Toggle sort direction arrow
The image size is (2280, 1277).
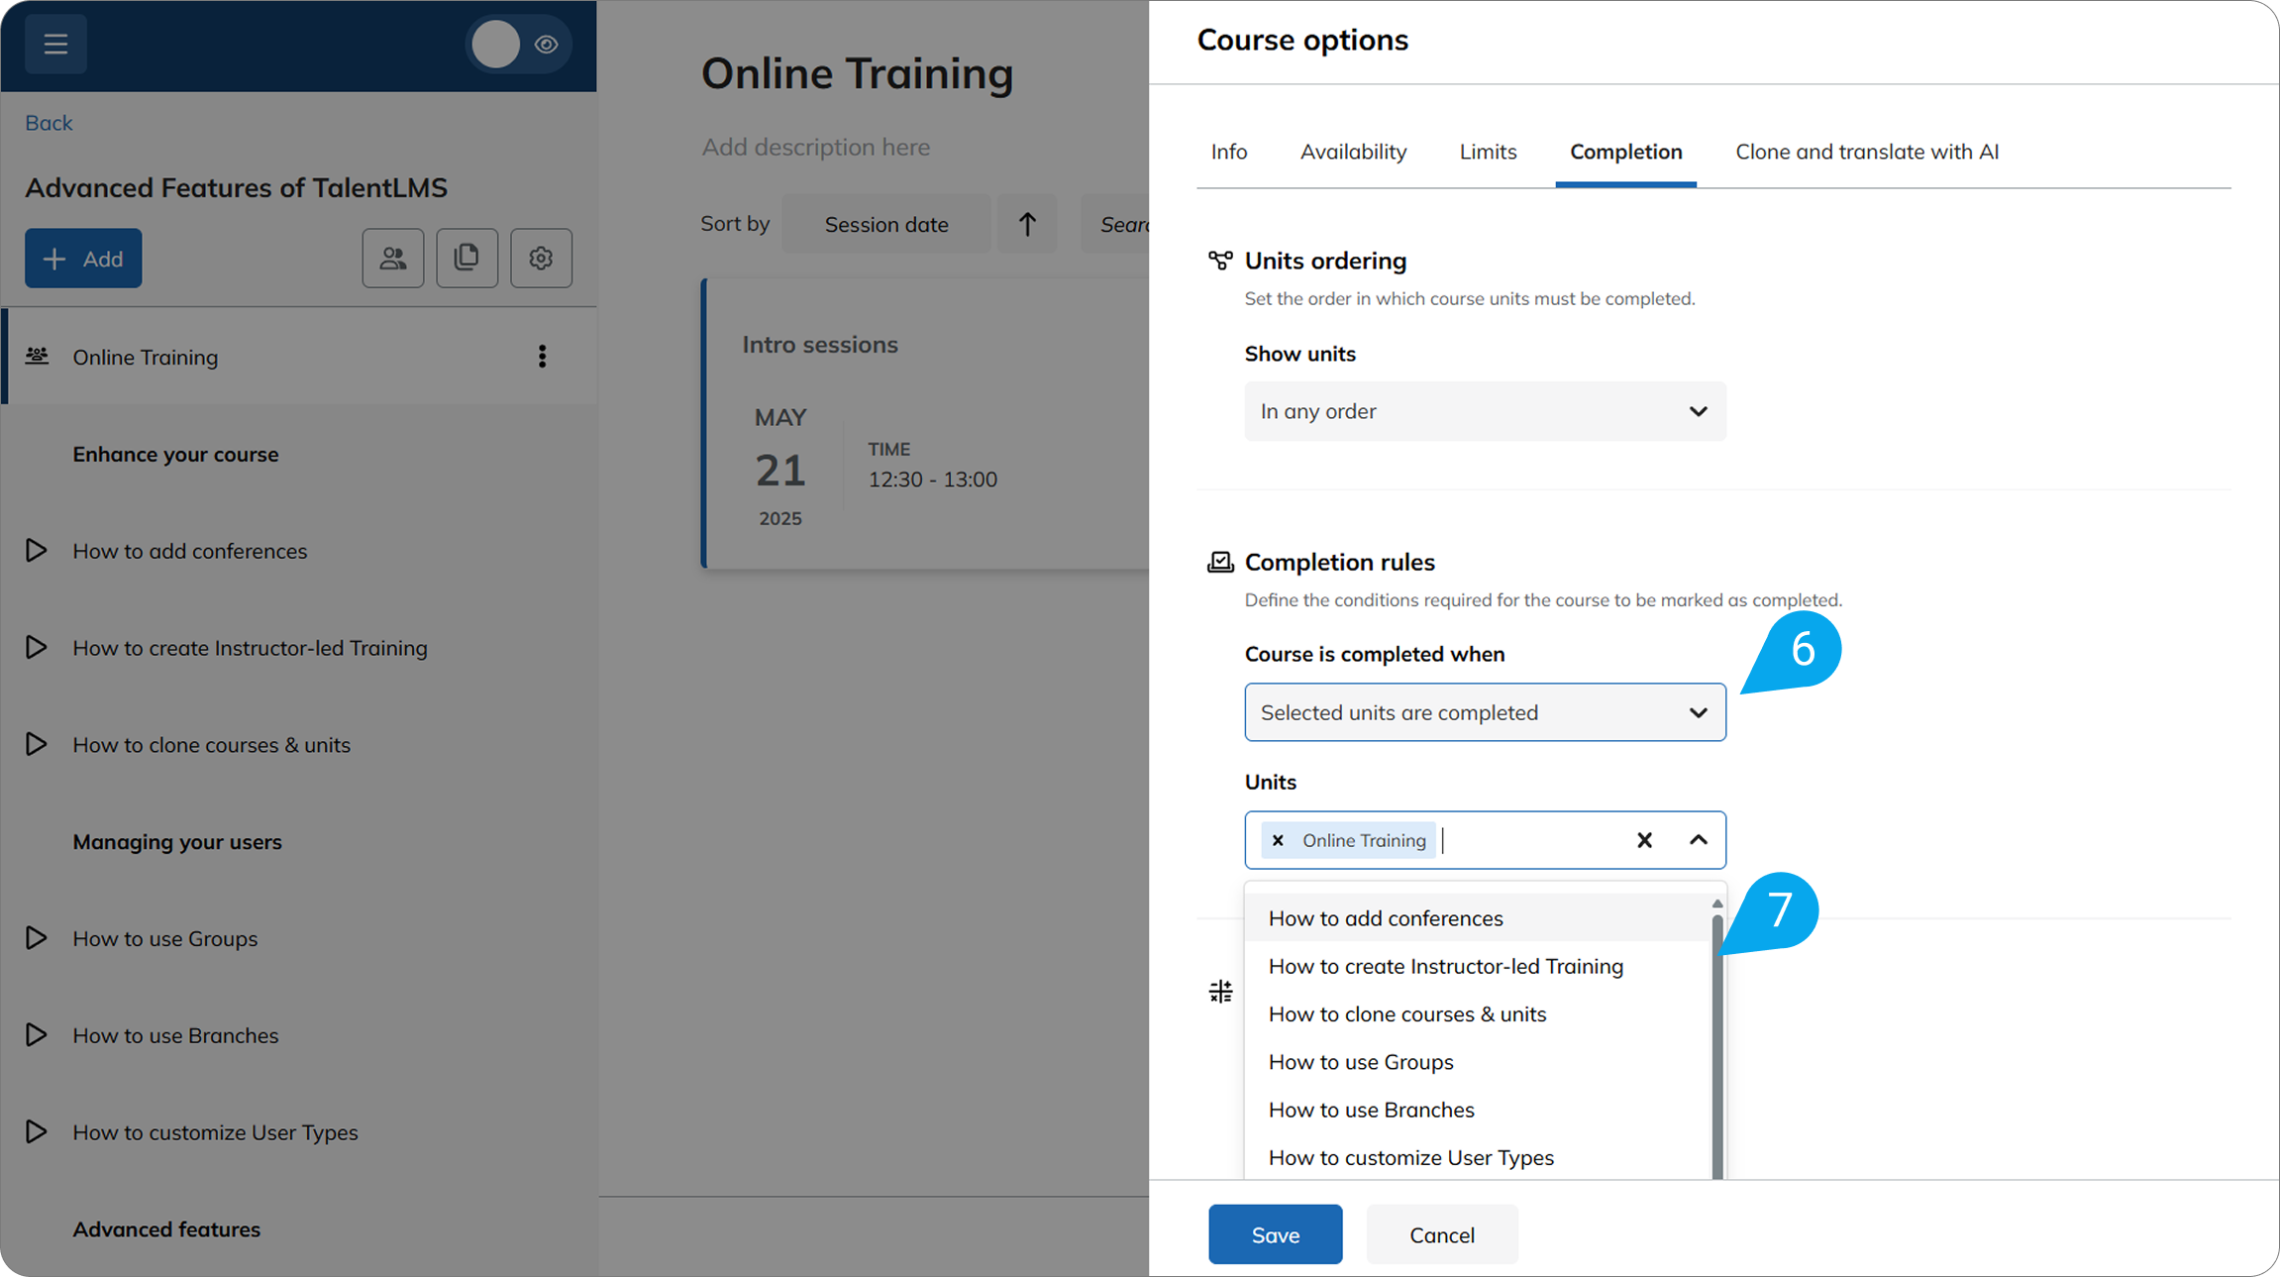pos(1027,225)
